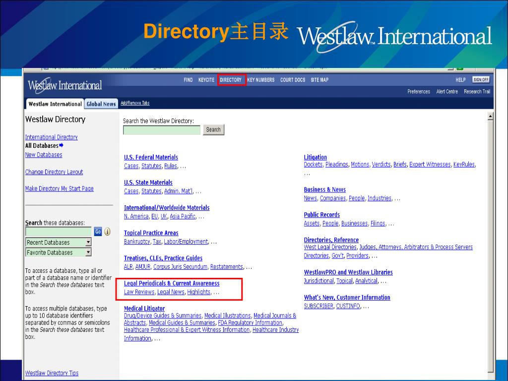
Task: Click the scrollbar up arrow
Action: point(491,116)
